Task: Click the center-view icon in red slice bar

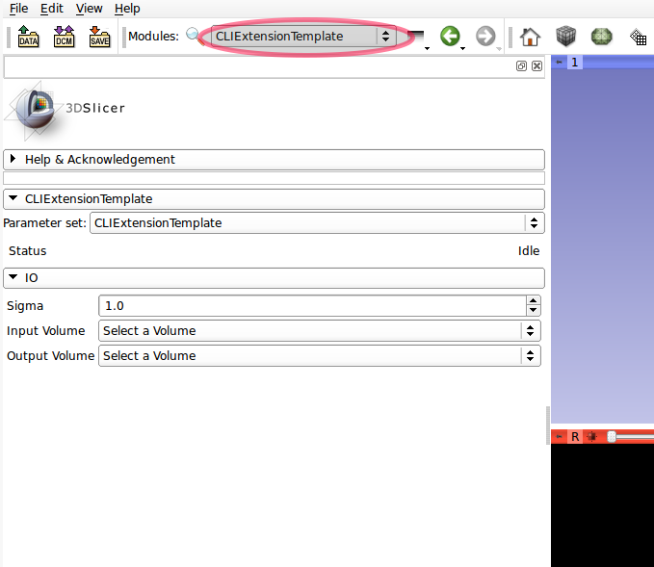Action: [x=591, y=436]
